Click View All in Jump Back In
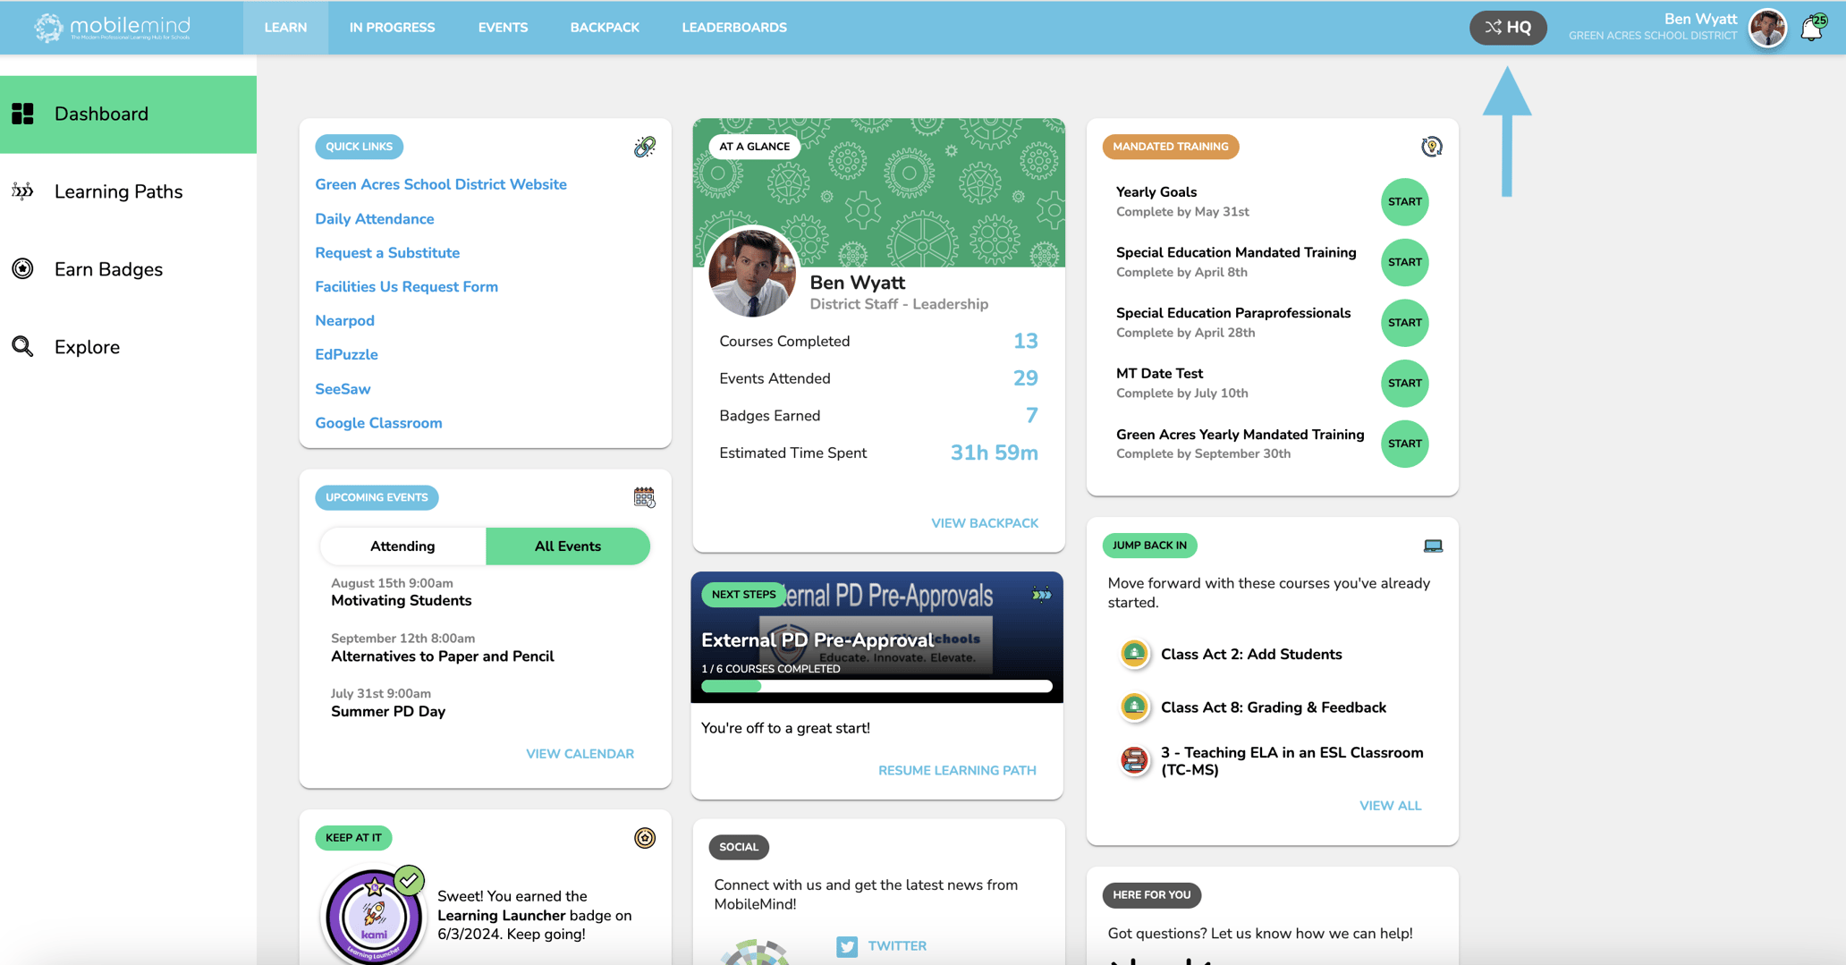Screen dimensions: 1846x965 (1390, 806)
